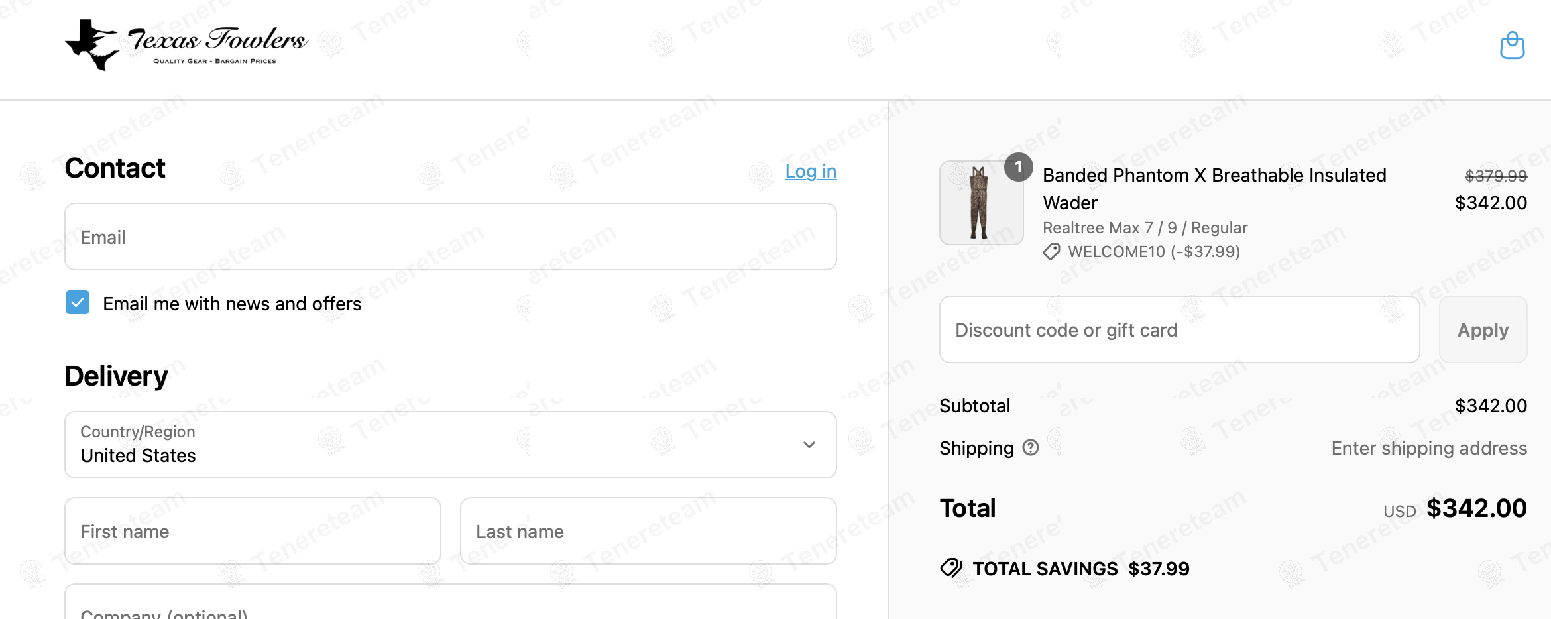Uncheck Email me with news and offers

[x=78, y=303]
